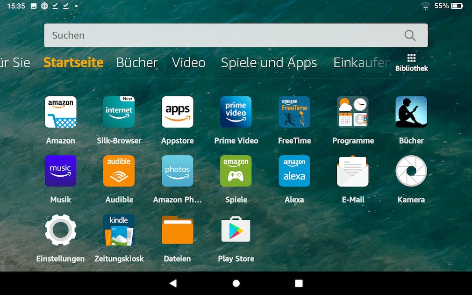Tap the battery status icon

(x=457, y=6)
